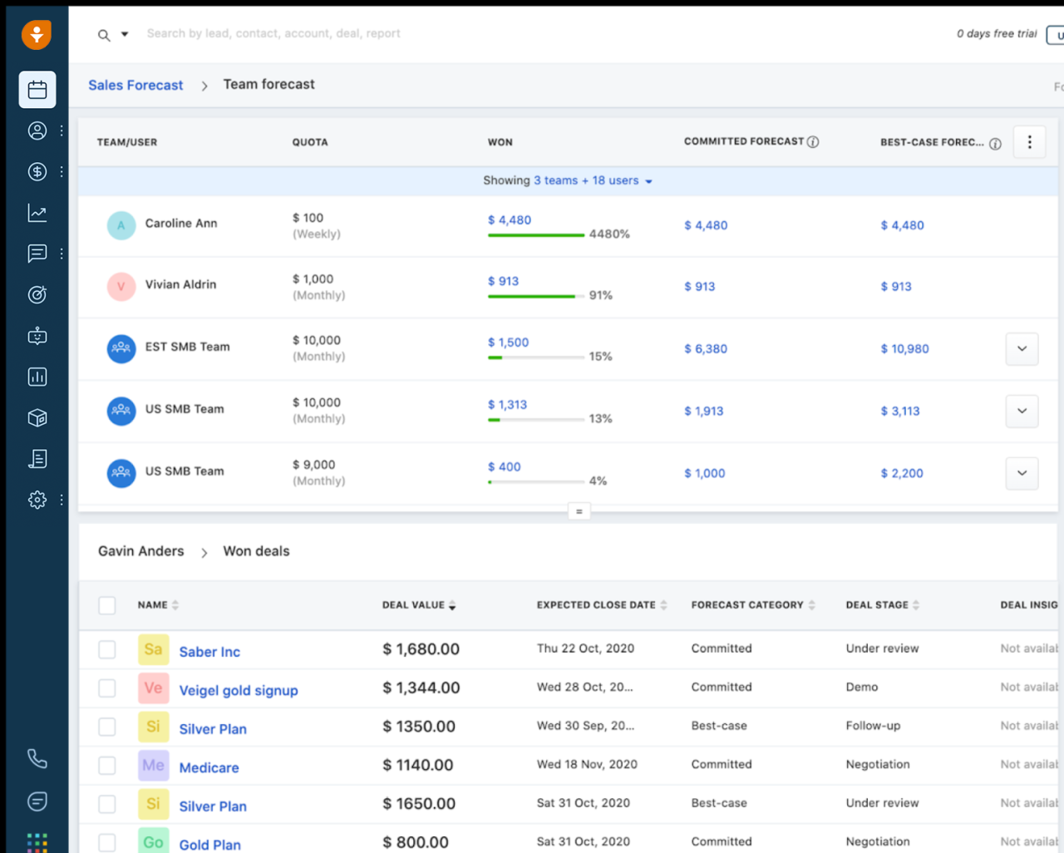Select the Medicare deal checkbox
Screen dimensions: 1064x853
tap(106, 765)
